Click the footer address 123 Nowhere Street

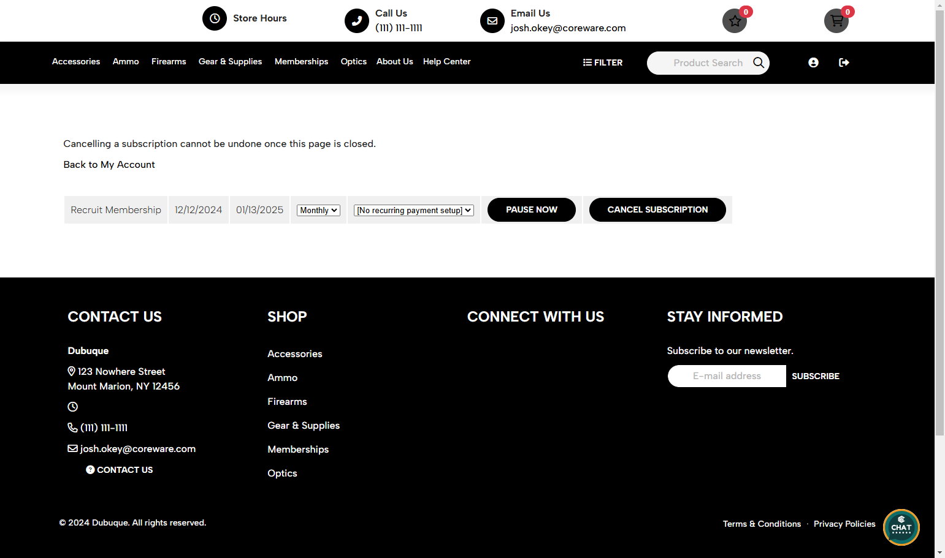tap(121, 371)
